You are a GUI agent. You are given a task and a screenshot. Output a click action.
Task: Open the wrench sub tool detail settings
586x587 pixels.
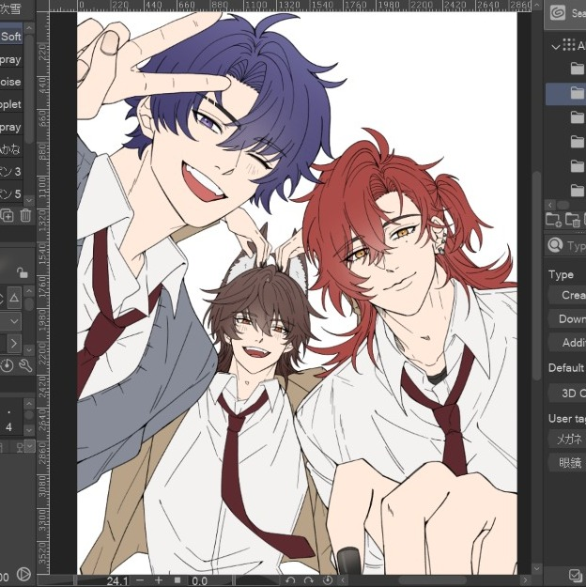[25, 365]
